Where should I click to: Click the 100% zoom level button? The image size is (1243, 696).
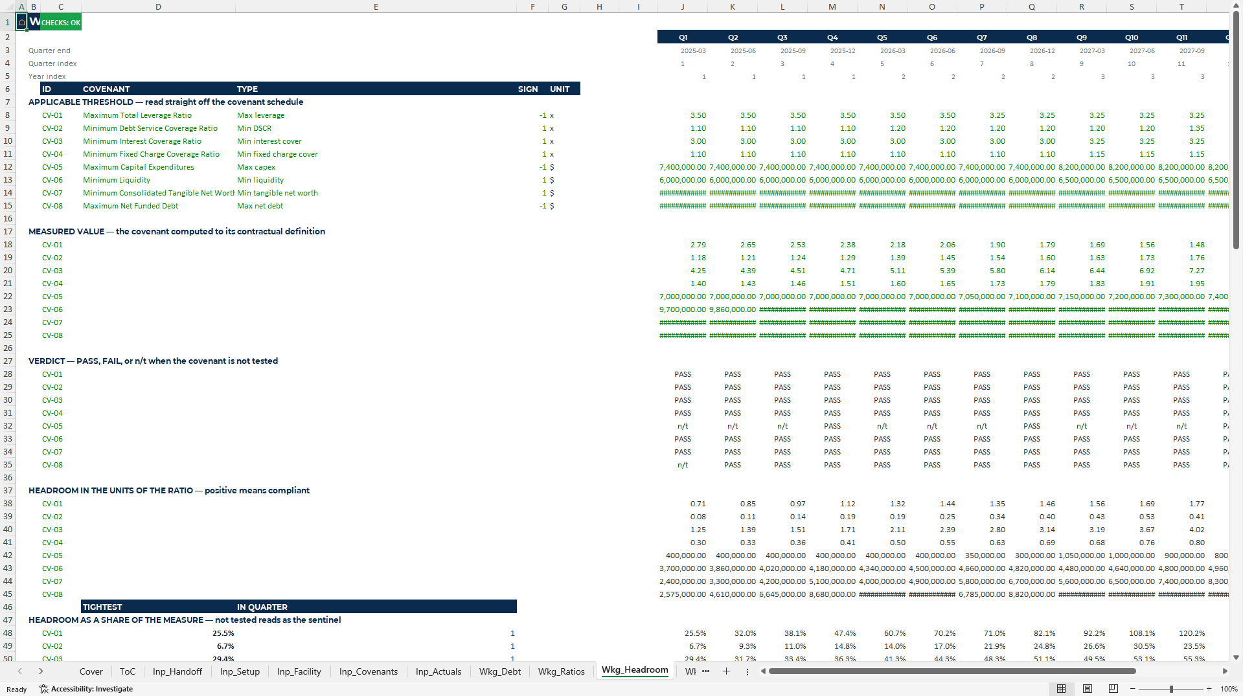pyautogui.click(x=1229, y=689)
